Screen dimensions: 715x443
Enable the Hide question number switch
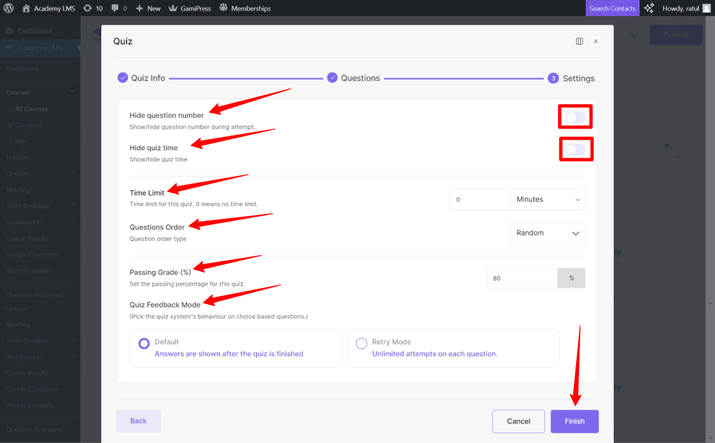[x=575, y=117]
